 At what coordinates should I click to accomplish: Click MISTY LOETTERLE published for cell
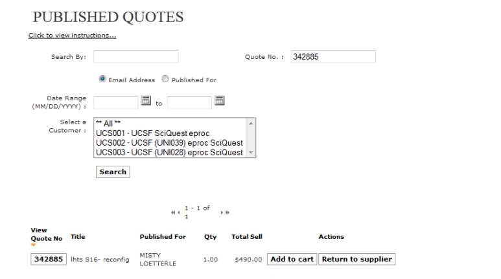(158, 259)
